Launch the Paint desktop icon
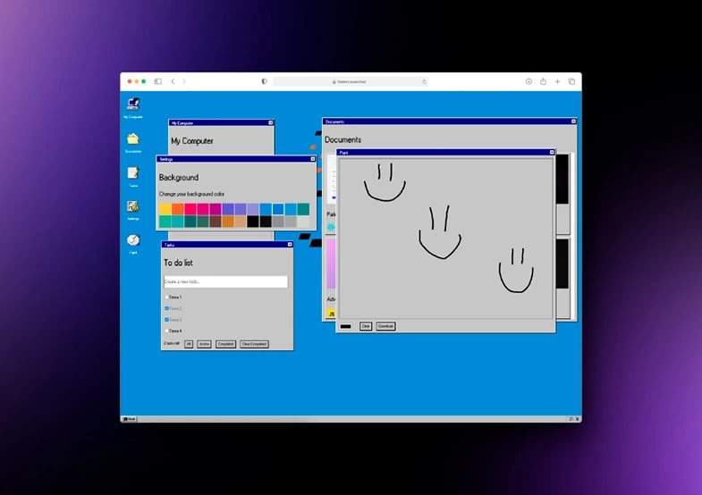This screenshot has width=702, height=495. [133, 240]
